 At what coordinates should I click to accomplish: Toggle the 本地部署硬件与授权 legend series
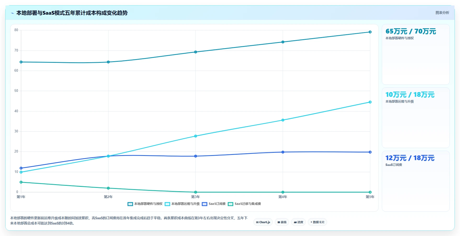[x=145, y=204]
